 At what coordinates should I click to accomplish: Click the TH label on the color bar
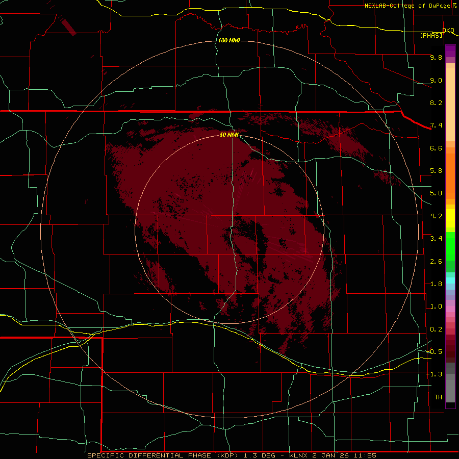438,397
